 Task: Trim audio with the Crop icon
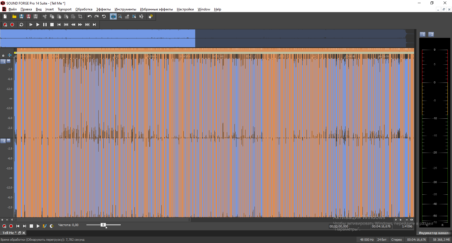80,16
